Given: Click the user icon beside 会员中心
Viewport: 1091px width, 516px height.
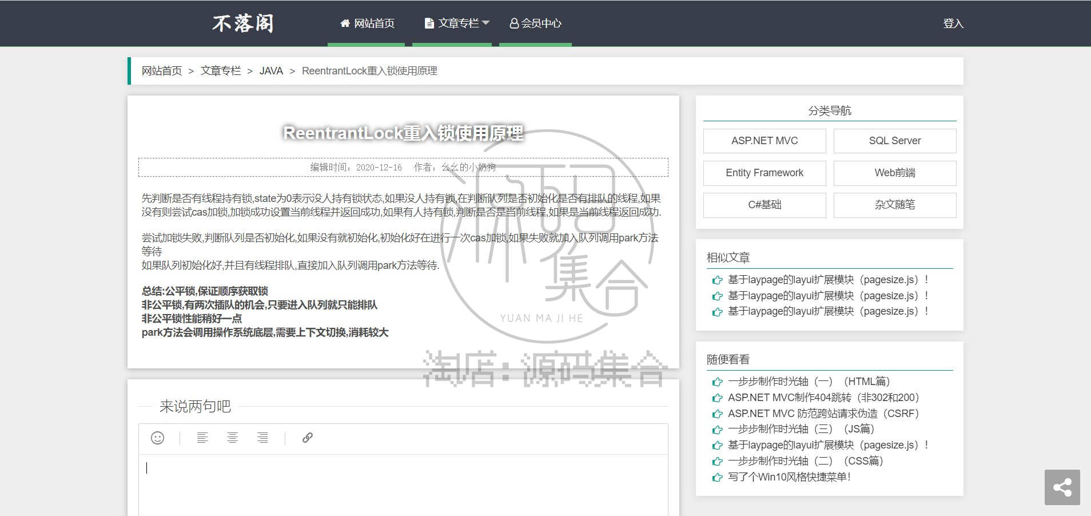Looking at the screenshot, I should 514,23.
